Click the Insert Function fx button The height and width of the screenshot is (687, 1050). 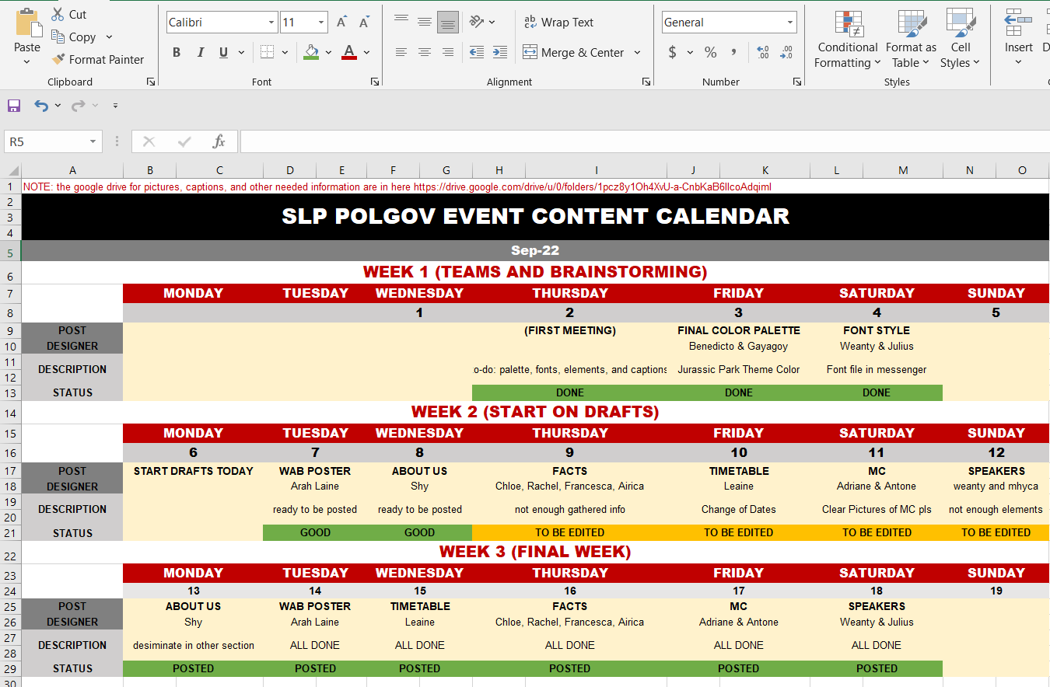(219, 141)
